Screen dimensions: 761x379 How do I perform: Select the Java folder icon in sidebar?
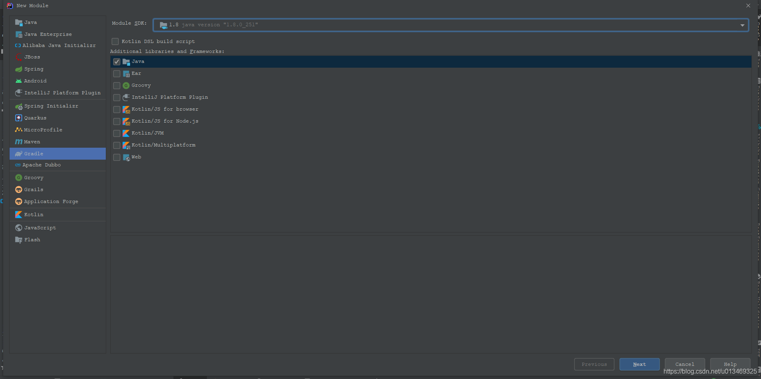tap(19, 23)
